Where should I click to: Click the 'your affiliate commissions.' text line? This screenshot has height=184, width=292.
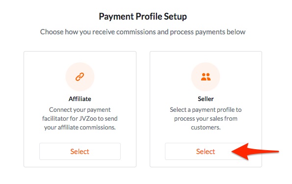[x=80, y=128]
